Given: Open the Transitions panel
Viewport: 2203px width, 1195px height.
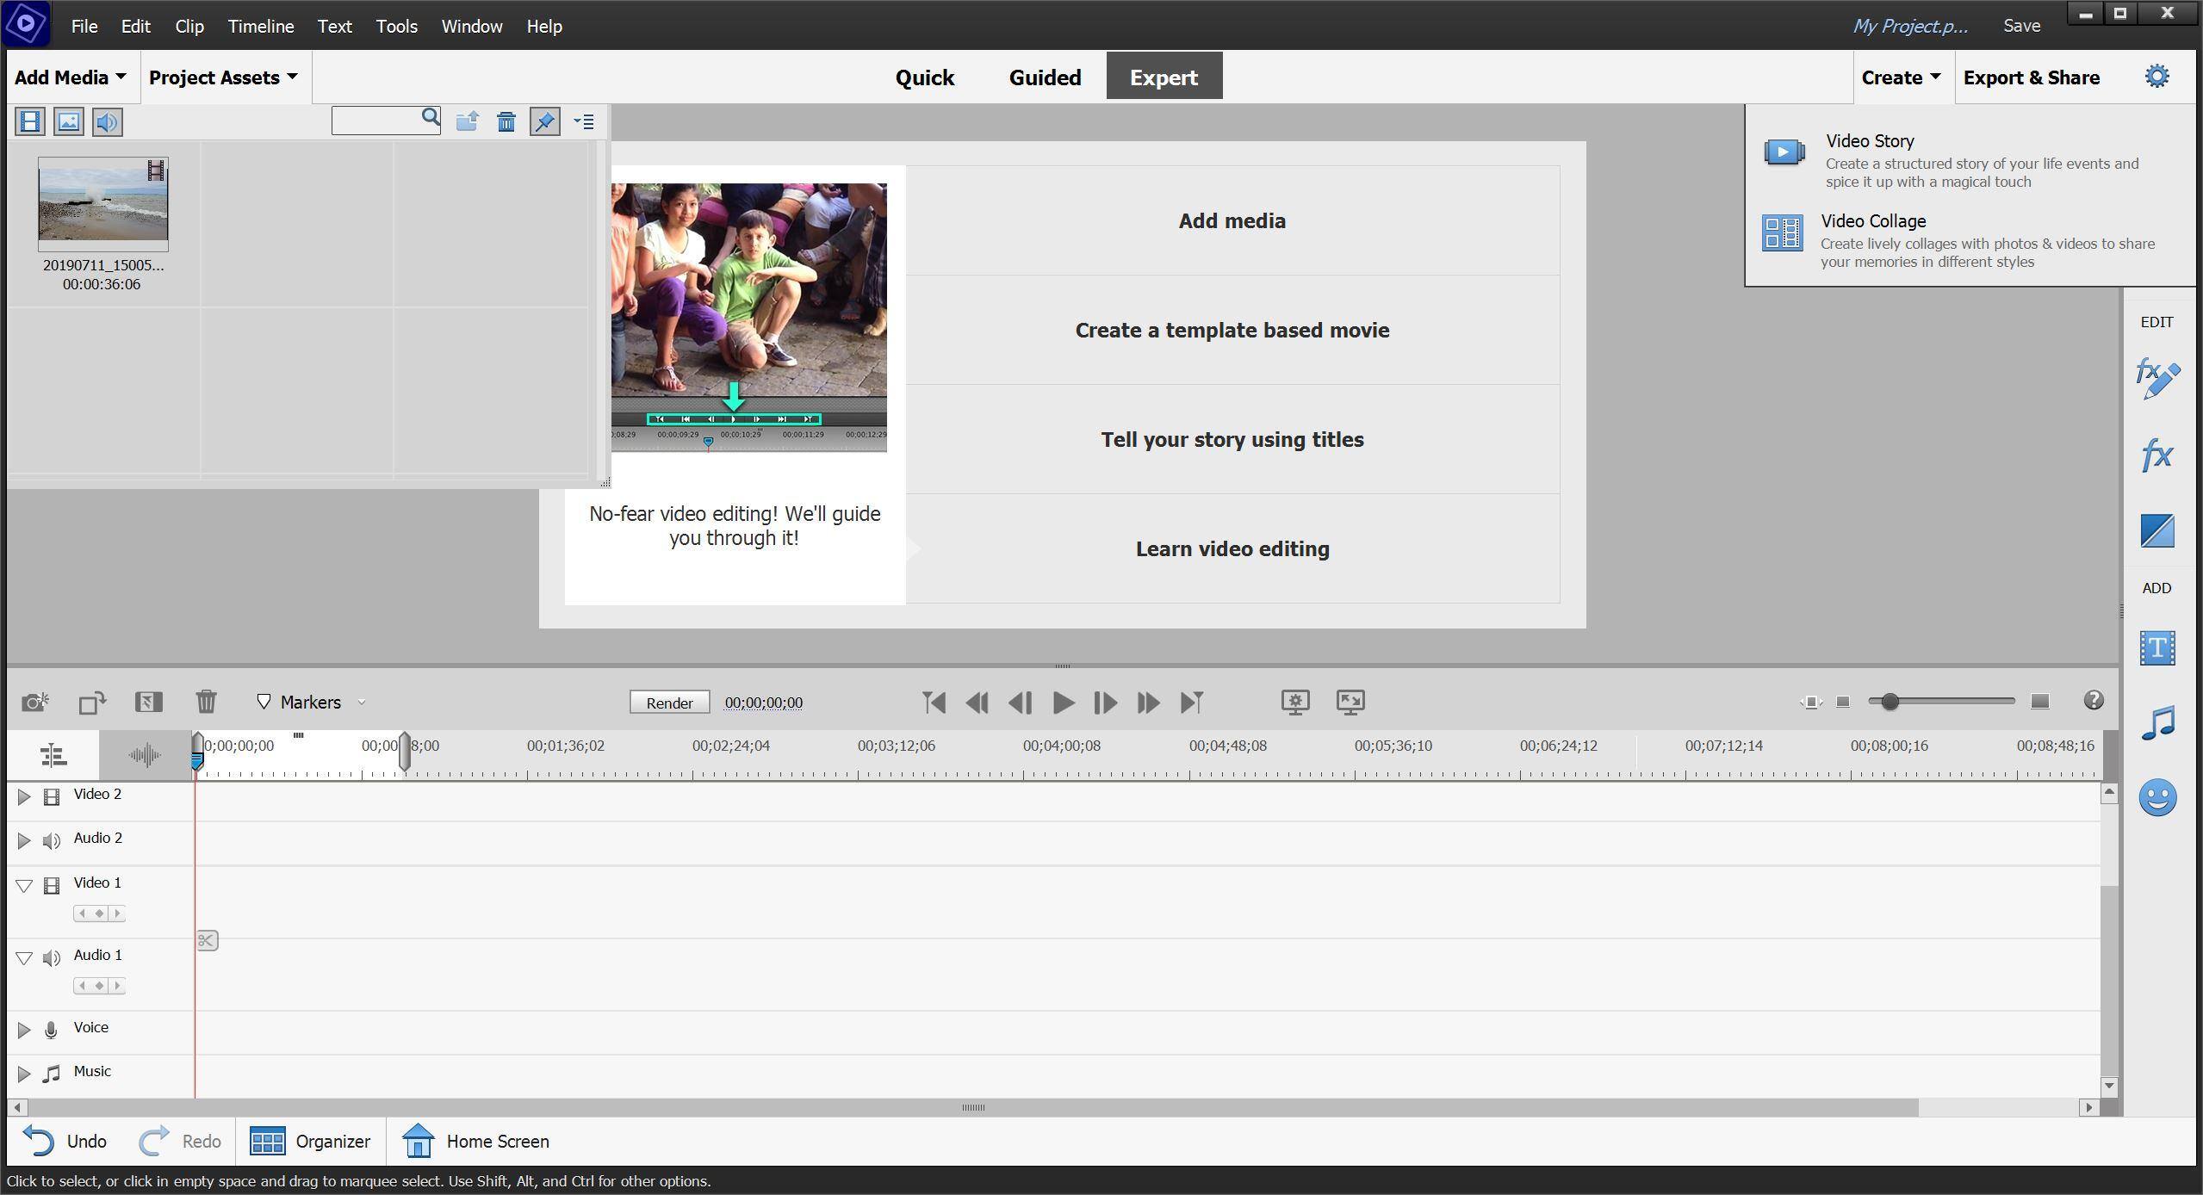Looking at the screenshot, I should 2156,530.
